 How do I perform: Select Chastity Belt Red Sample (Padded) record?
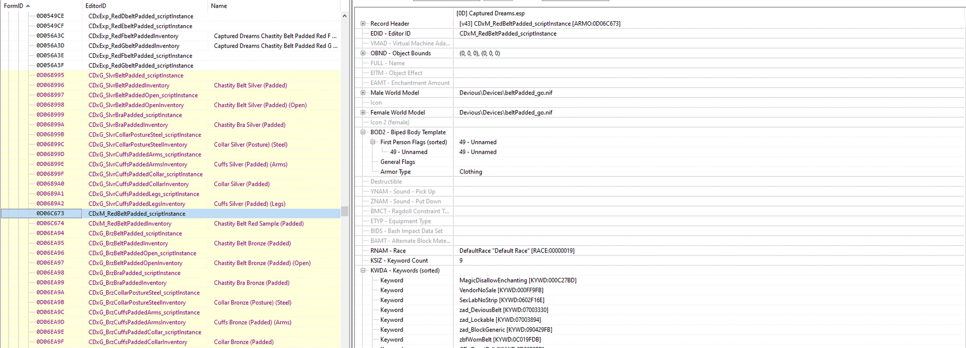[x=171, y=223]
